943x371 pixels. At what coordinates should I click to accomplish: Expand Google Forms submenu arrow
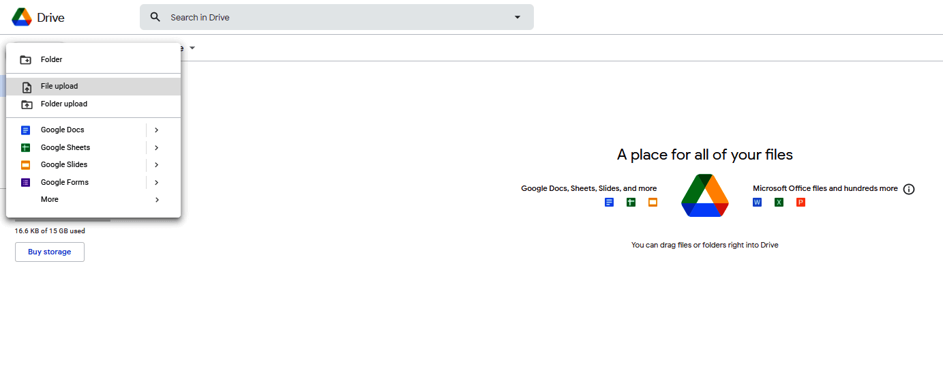(x=156, y=182)
